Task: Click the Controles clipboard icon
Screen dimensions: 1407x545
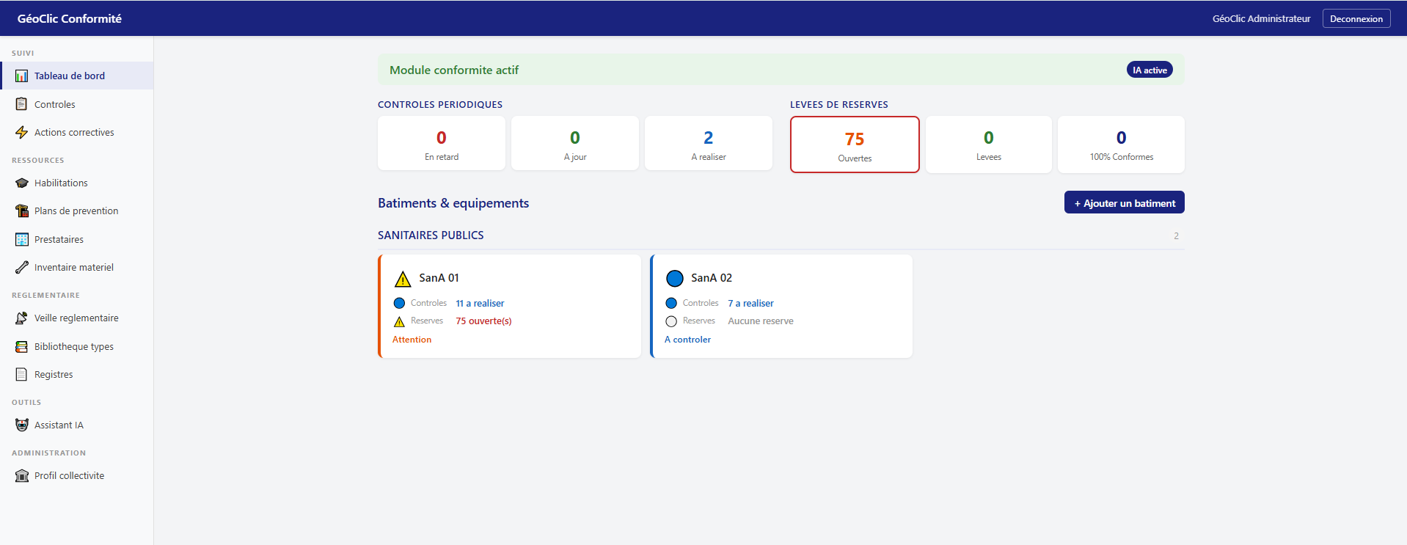Action: [x=22, y=104]
